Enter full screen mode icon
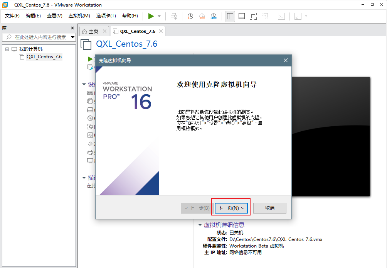This screenshot has width=387, height=268. click(253, 16)
